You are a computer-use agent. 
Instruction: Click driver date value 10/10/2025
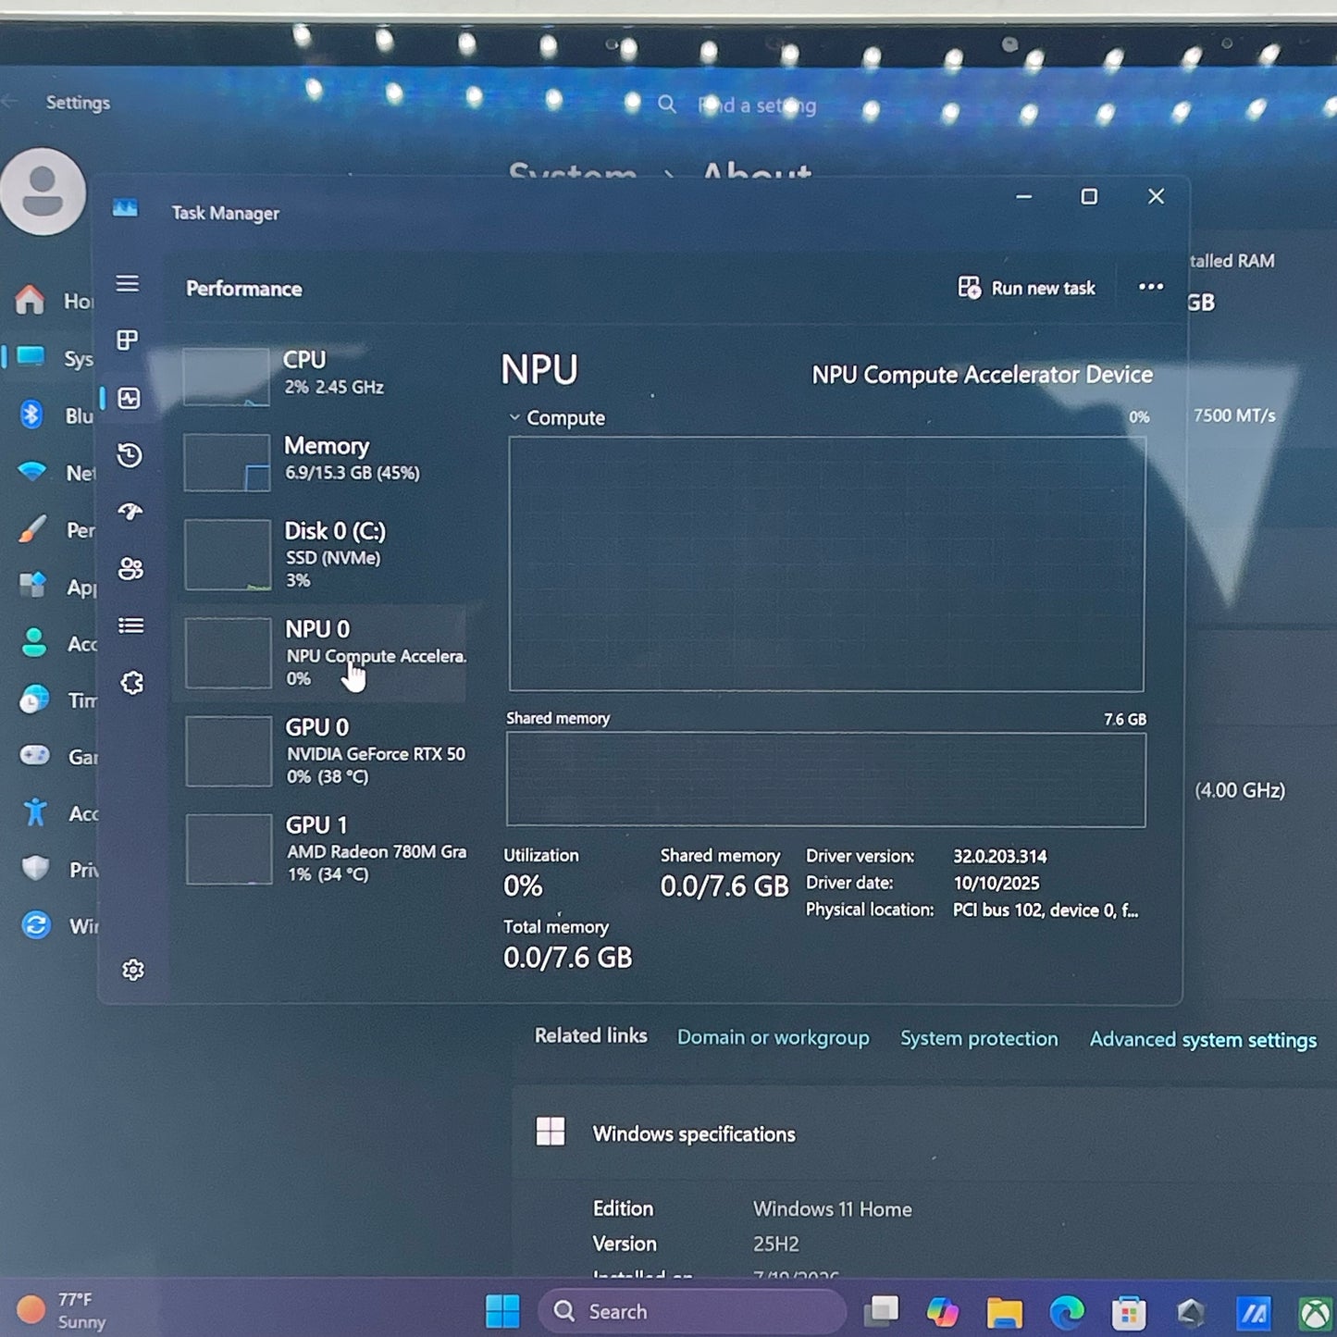[997, 884]
